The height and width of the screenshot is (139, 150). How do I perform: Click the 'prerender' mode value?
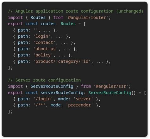(79, 105)
